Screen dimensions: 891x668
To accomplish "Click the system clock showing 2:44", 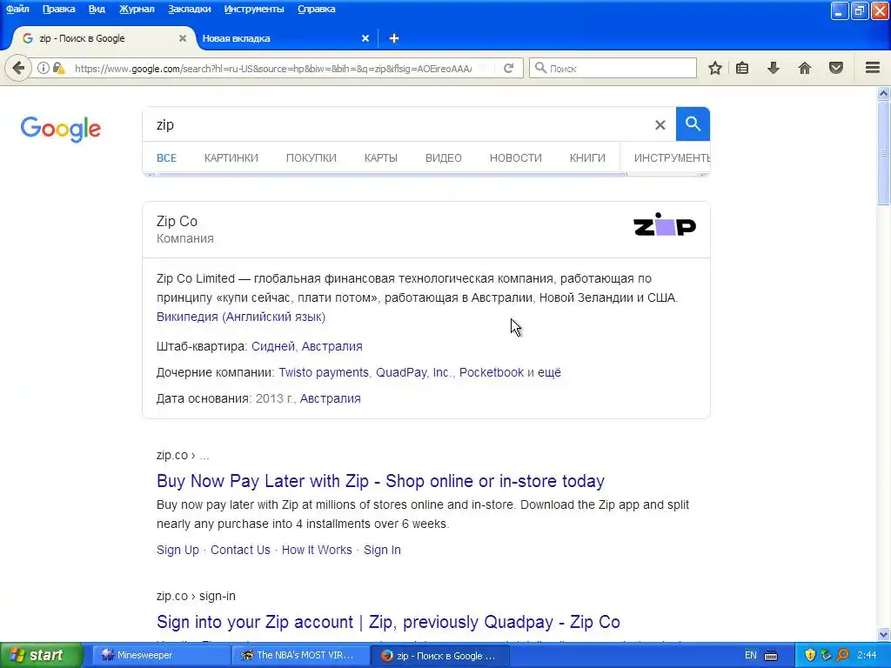I will (x=867, y=656).
